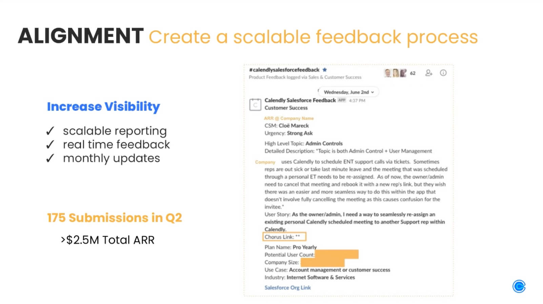The width and height of the screenshot is (543, 304).
Task: Click the APP badge beside the bot name
Action: point(342,100)
